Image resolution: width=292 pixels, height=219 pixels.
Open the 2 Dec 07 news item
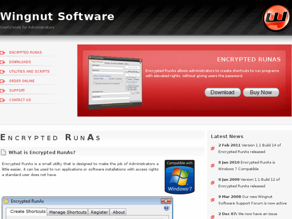[x=248, y=215]
